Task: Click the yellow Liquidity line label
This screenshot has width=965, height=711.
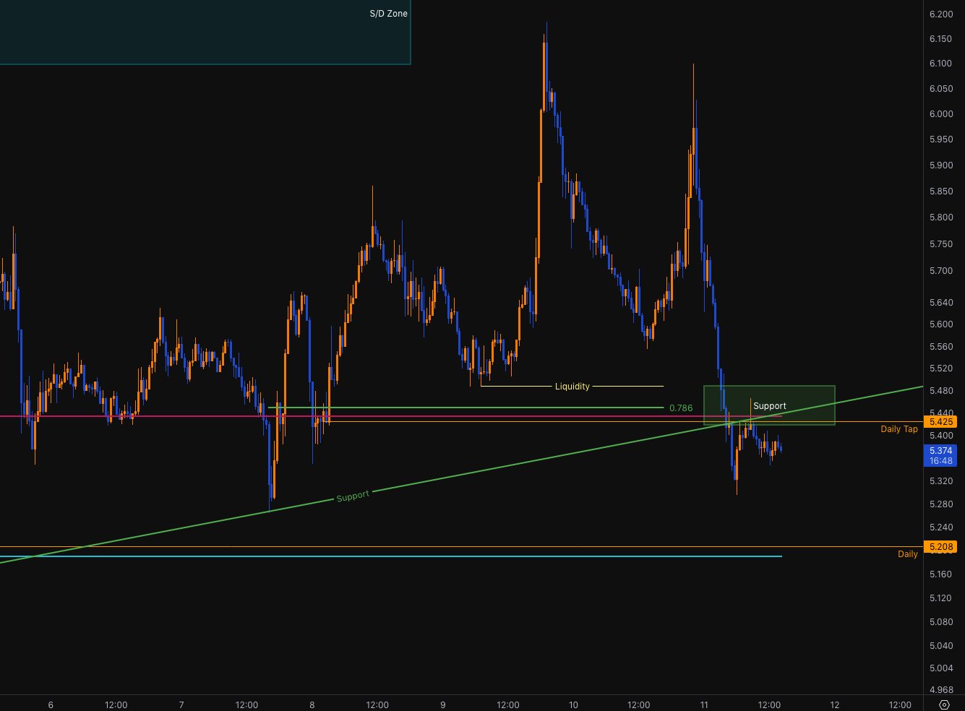Action: (572, 387)
